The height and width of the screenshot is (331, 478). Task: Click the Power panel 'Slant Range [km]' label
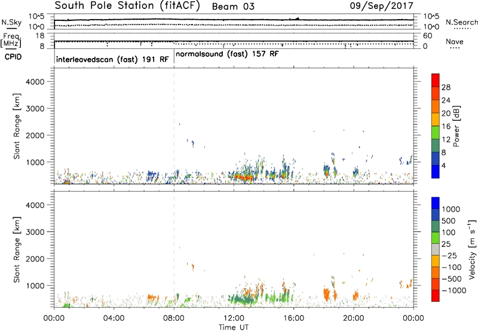click(x=17, y=126)
